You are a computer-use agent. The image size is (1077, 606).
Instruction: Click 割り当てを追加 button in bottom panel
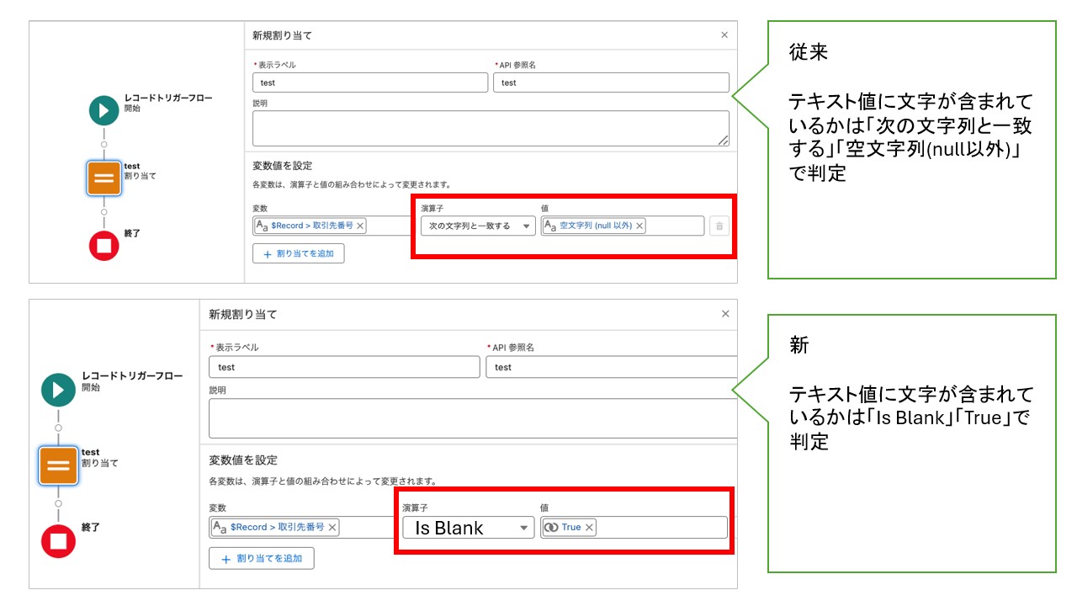click(x=262, y=559)
